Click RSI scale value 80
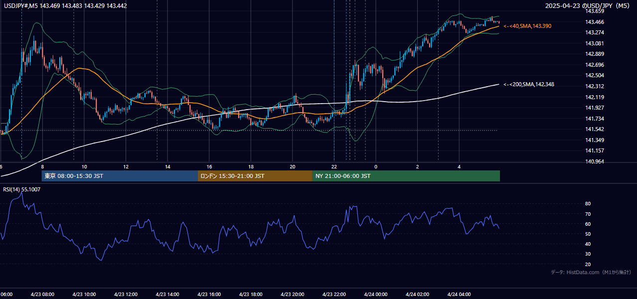 click(588, 204)
